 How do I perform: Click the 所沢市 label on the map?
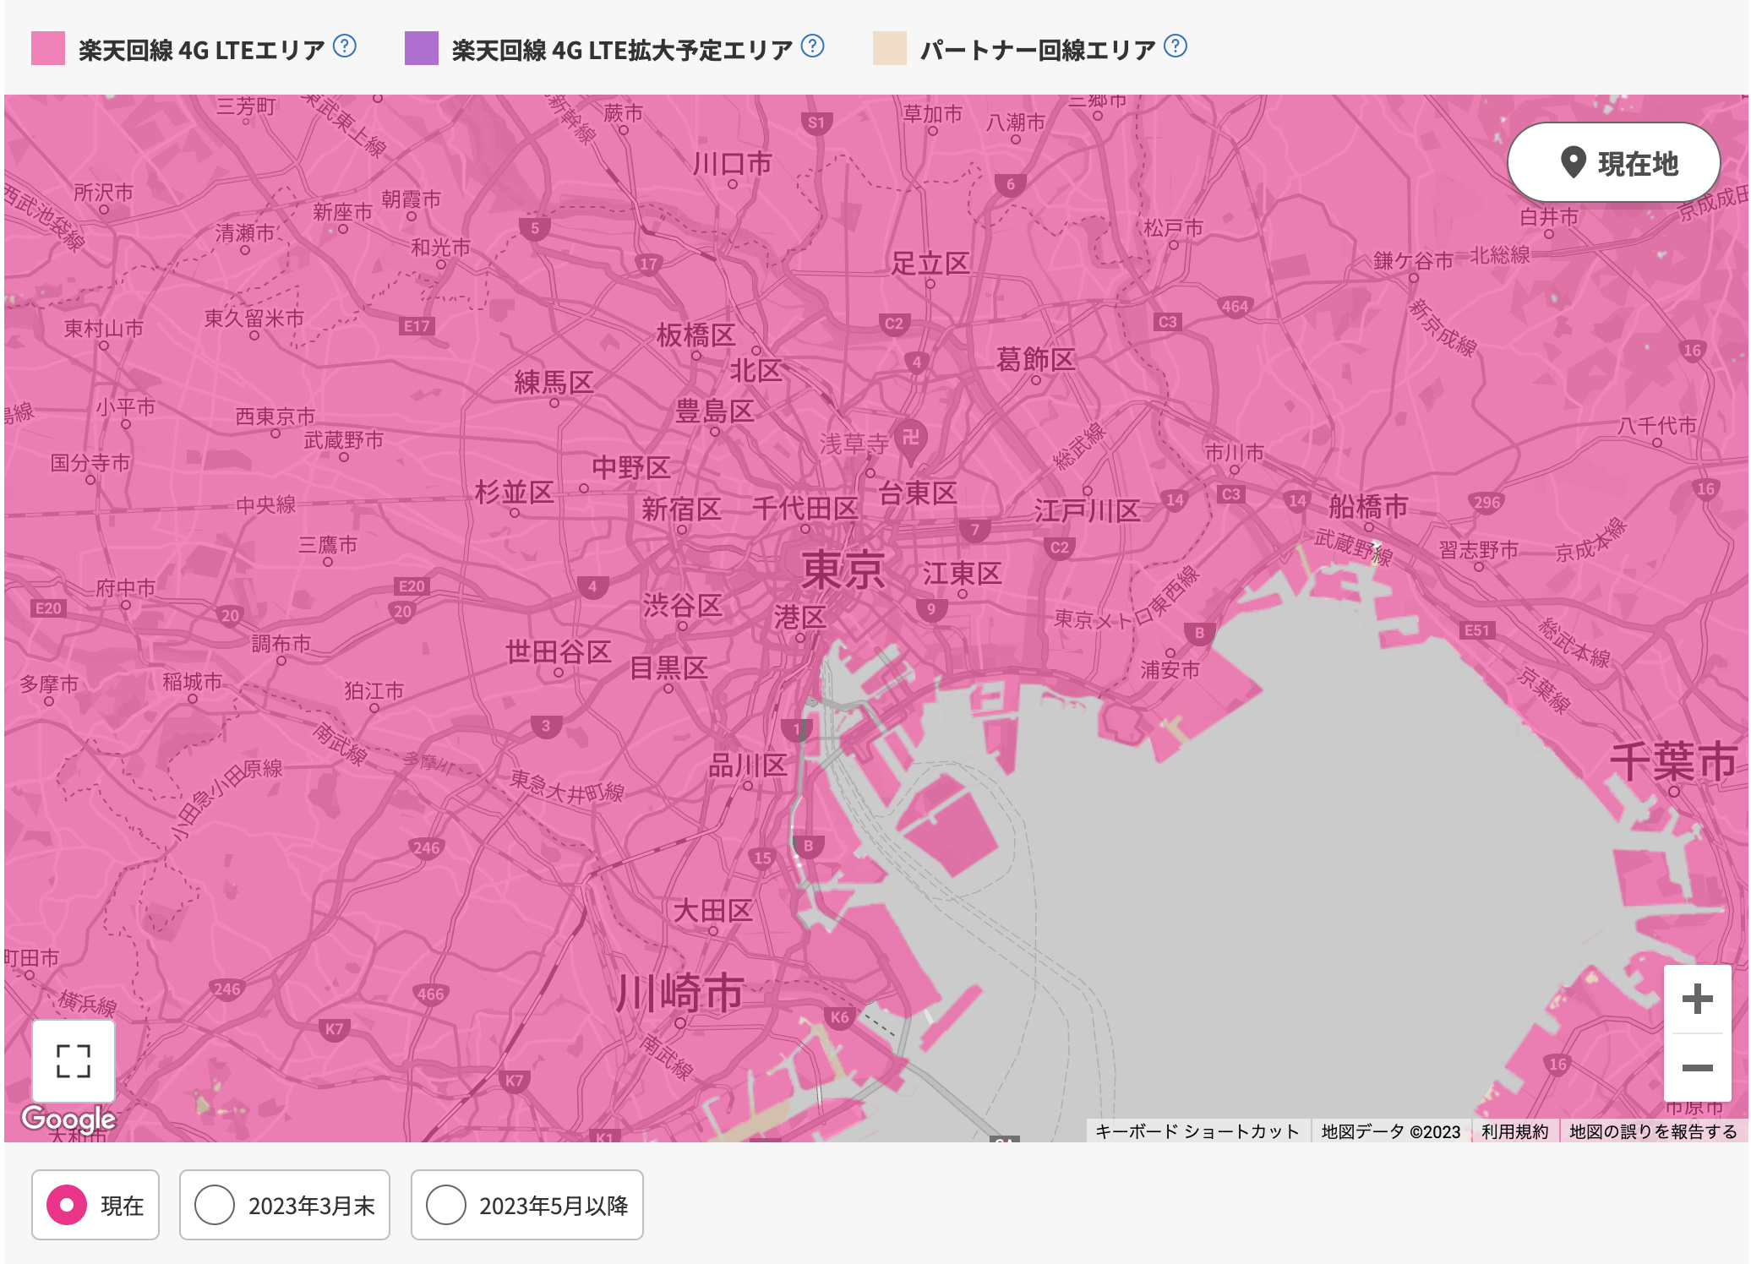[x=103, y=192]
